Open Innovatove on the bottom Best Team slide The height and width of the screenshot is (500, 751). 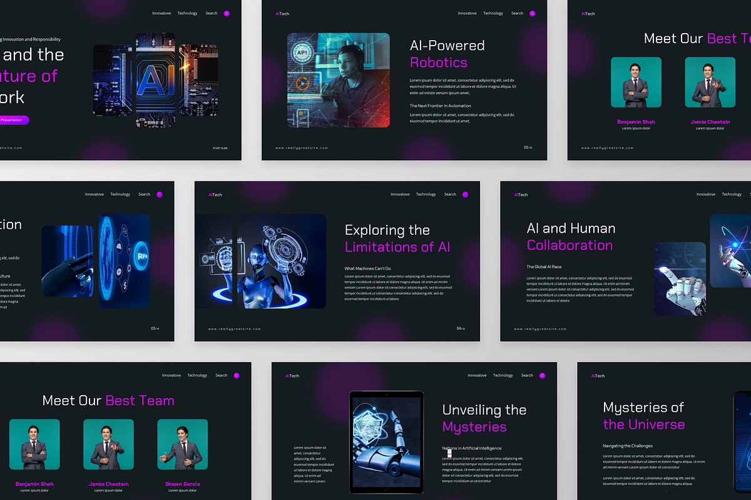[x=171, y=376]
